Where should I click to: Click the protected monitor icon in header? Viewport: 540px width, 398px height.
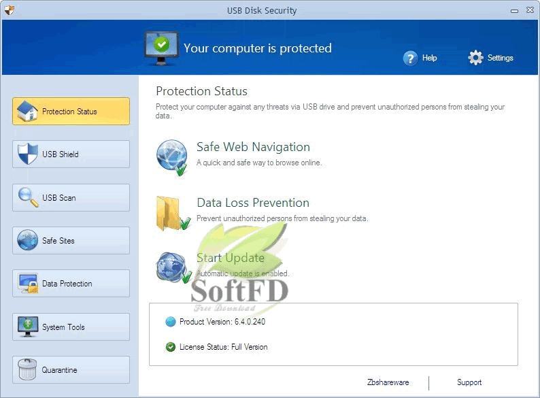(161, 48)
